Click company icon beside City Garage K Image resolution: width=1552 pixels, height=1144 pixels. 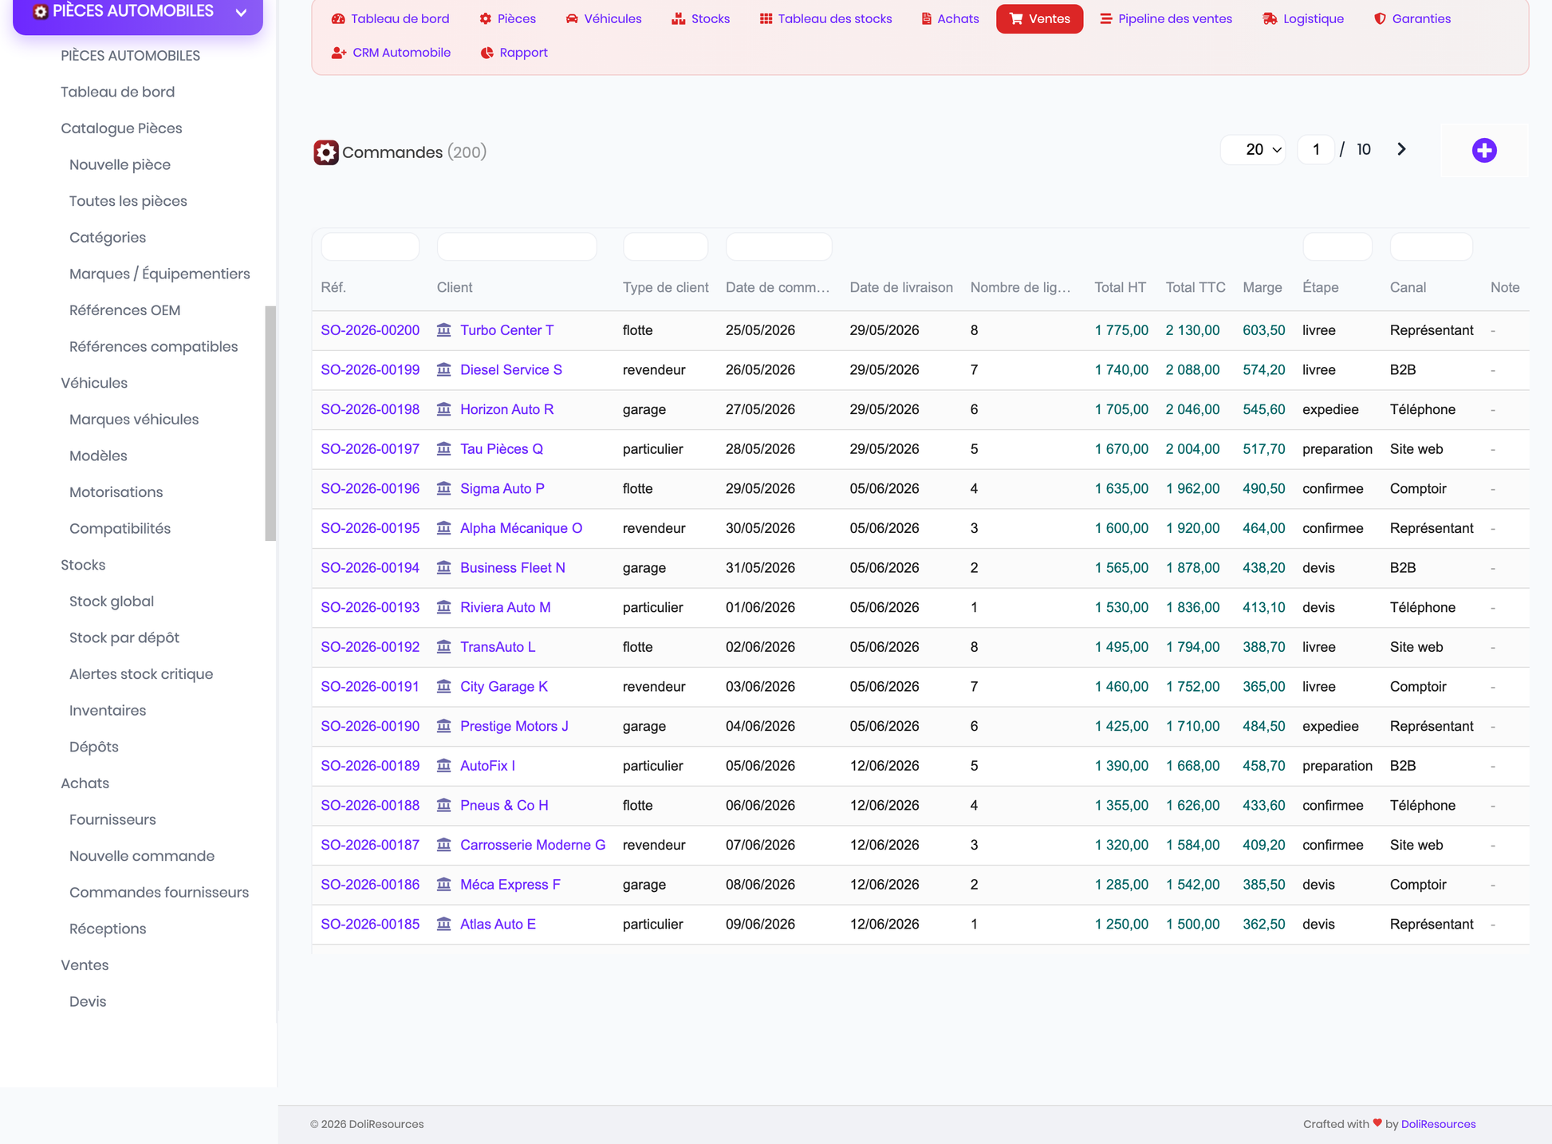444,686
